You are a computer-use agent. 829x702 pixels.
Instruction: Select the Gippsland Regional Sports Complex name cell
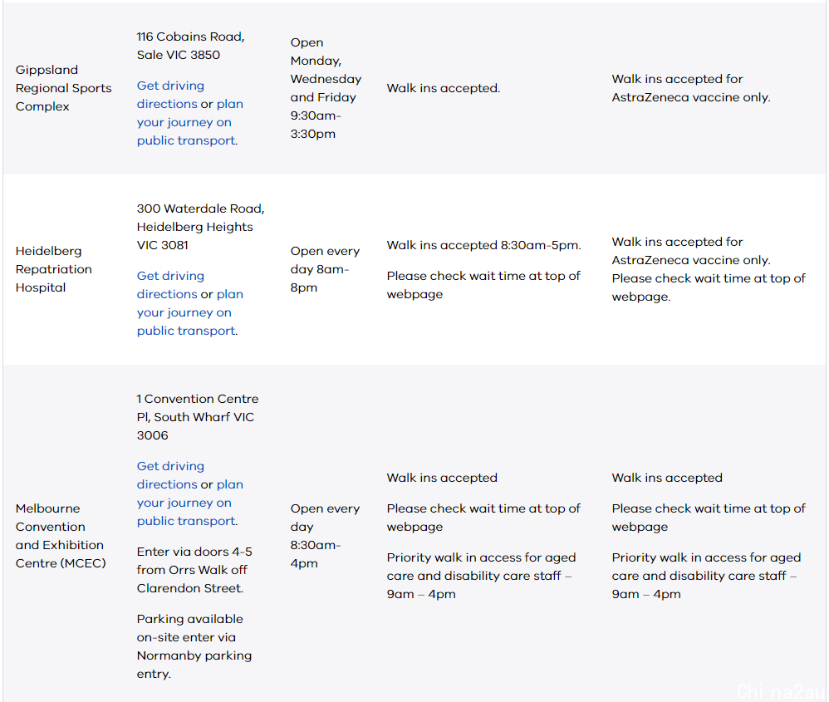(x=63, y=88)
